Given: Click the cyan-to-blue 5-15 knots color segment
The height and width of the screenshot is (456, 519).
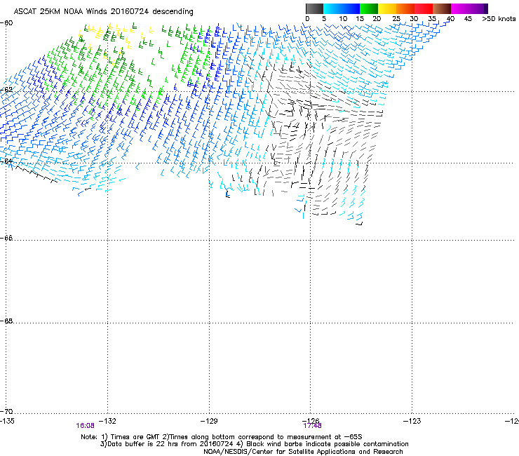Looking at the screenshot, I should 342,8.
